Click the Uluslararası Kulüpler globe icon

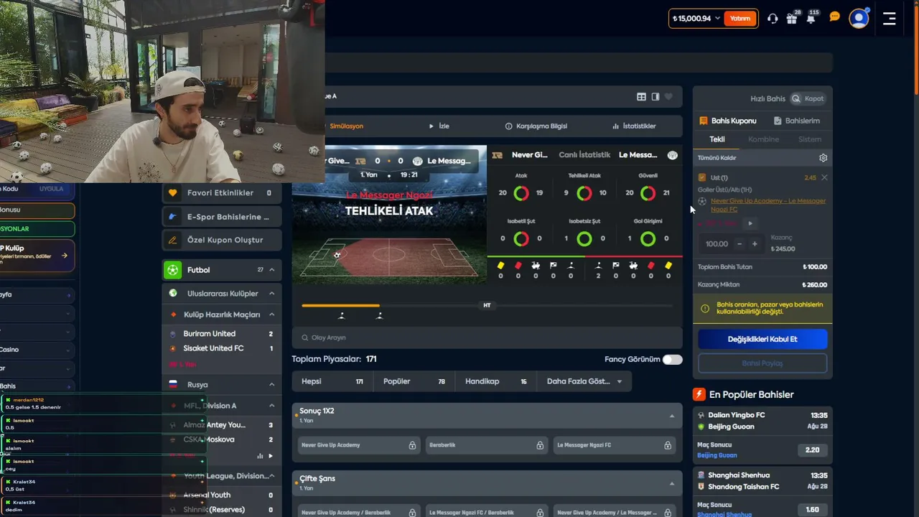point(173,293)
